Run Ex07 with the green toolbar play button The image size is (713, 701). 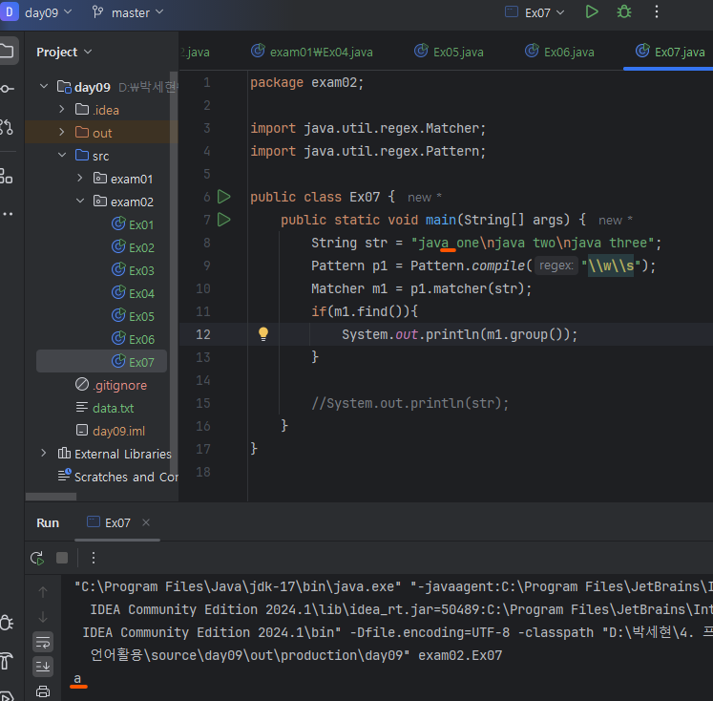click(x=592, y=12)
